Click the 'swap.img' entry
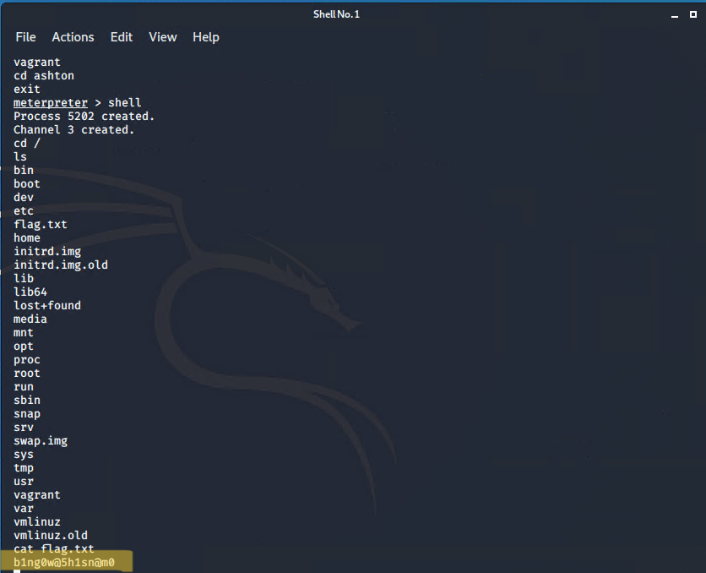 [x=41, y=441]
